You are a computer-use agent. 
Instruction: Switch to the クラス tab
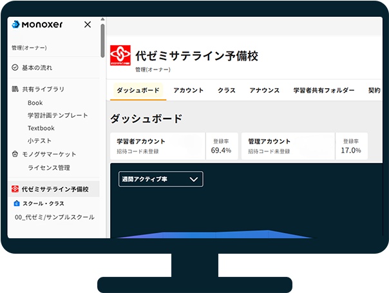[227, 90]
